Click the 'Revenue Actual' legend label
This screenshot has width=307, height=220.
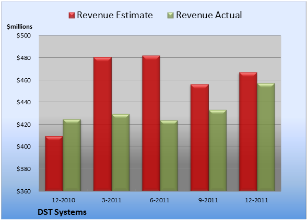209,15
